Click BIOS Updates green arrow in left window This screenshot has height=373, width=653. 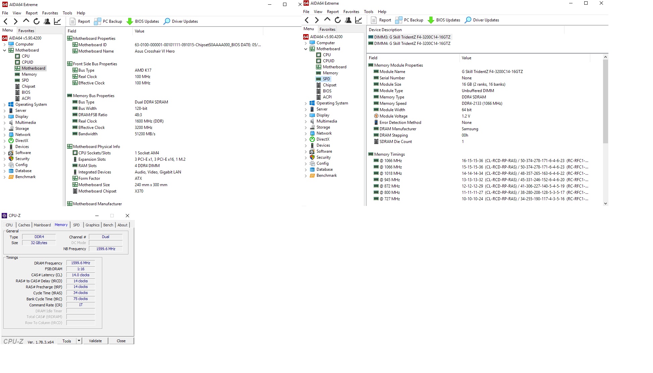pyautogui.click(x=130, y=21)
